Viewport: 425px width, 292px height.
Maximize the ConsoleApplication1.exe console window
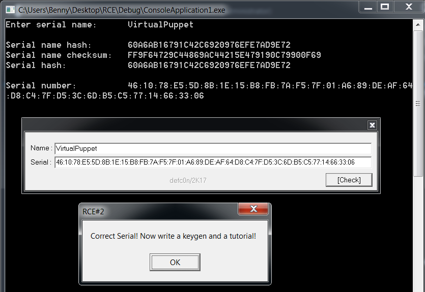coord(385,7)
